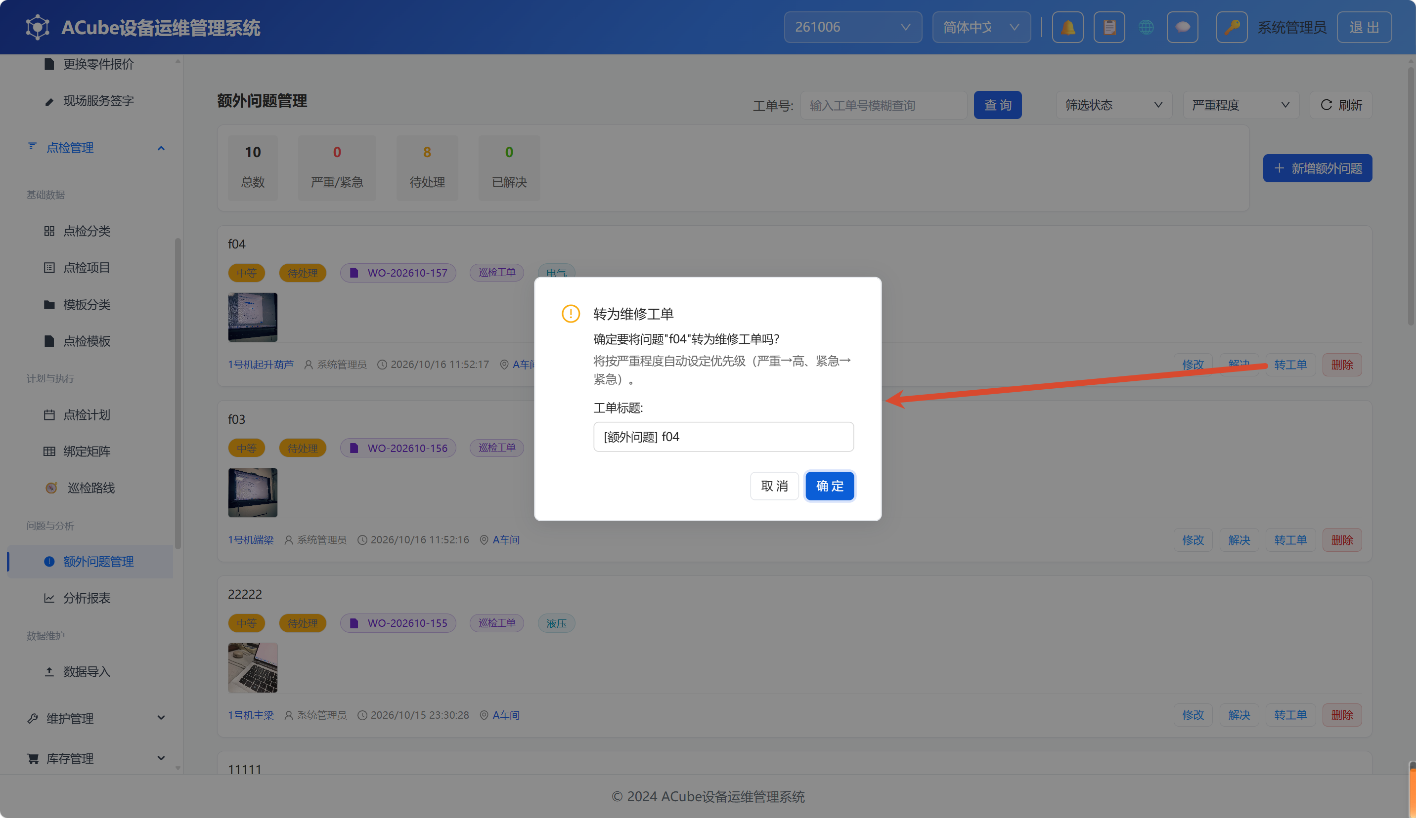
Task: Click the 退出 logout button
Action: pyautogui.click(x=1364, y=27)
